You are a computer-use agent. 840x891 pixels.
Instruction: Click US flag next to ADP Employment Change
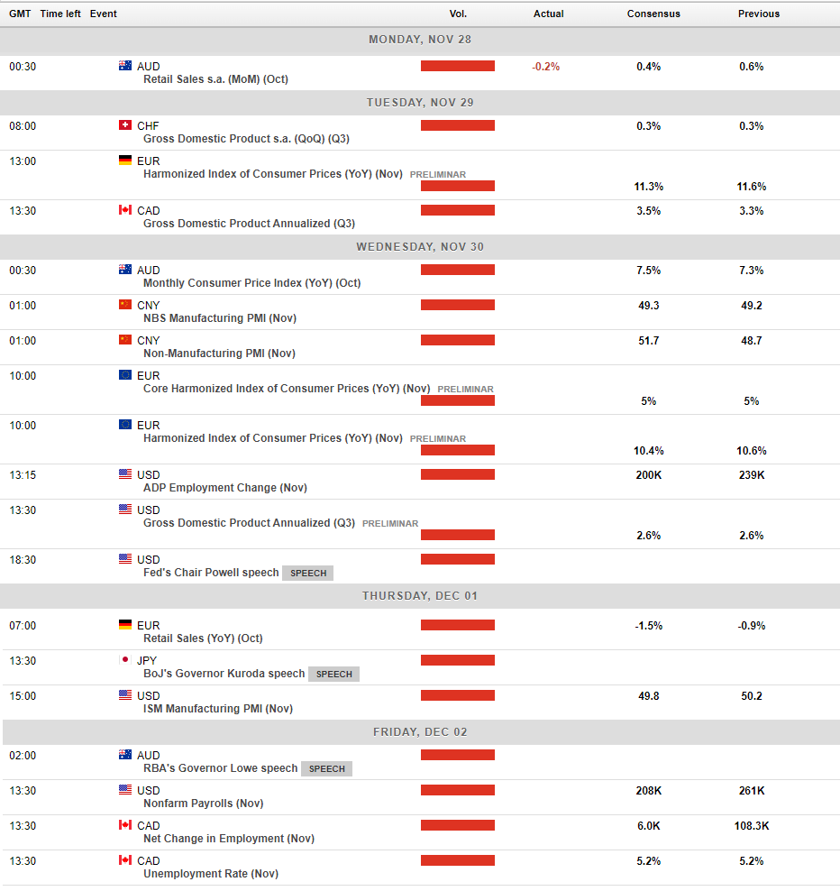125,474
